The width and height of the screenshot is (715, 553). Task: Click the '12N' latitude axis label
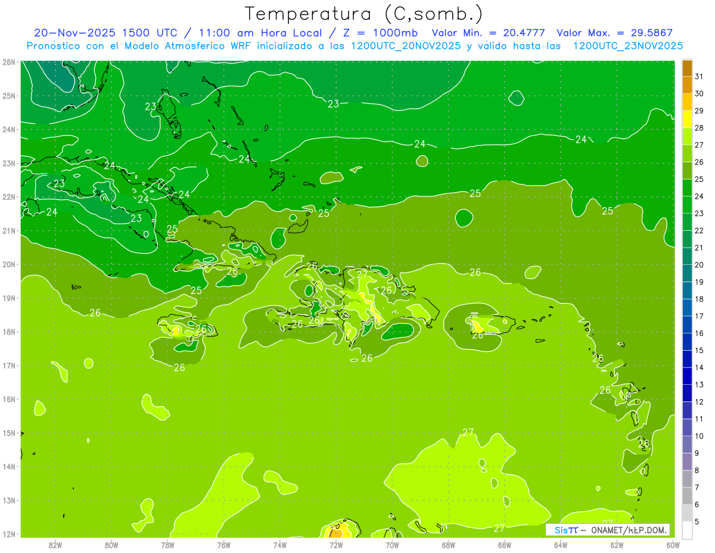9,534
